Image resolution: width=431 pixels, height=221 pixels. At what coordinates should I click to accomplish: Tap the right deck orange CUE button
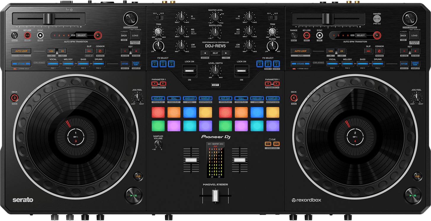pos(417,176)
